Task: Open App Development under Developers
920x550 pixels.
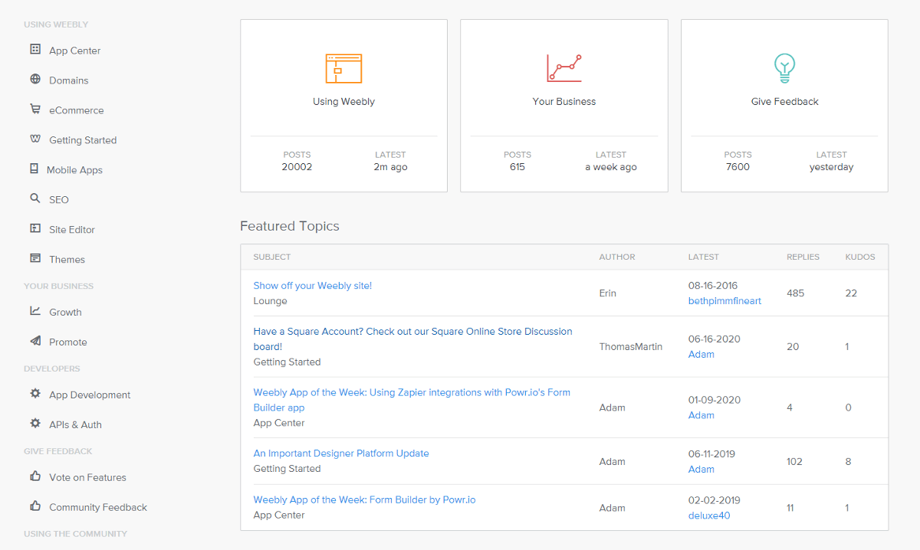Action: tap(90, 395)
